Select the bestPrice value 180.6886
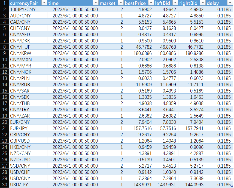234x188 pixels. tap(139, 53)
